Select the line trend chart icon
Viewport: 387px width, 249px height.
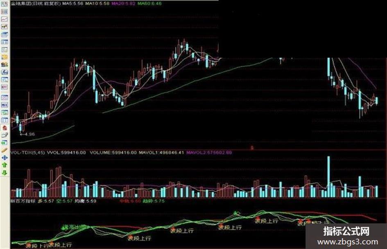[x=5, y=19]
